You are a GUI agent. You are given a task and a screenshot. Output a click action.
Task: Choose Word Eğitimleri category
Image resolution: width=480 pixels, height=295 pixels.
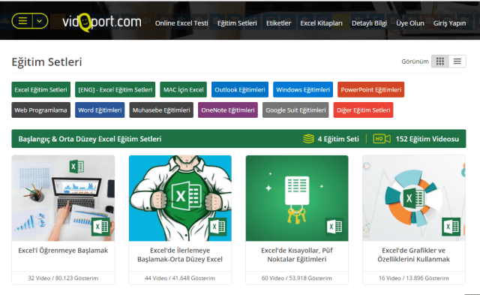100,110
